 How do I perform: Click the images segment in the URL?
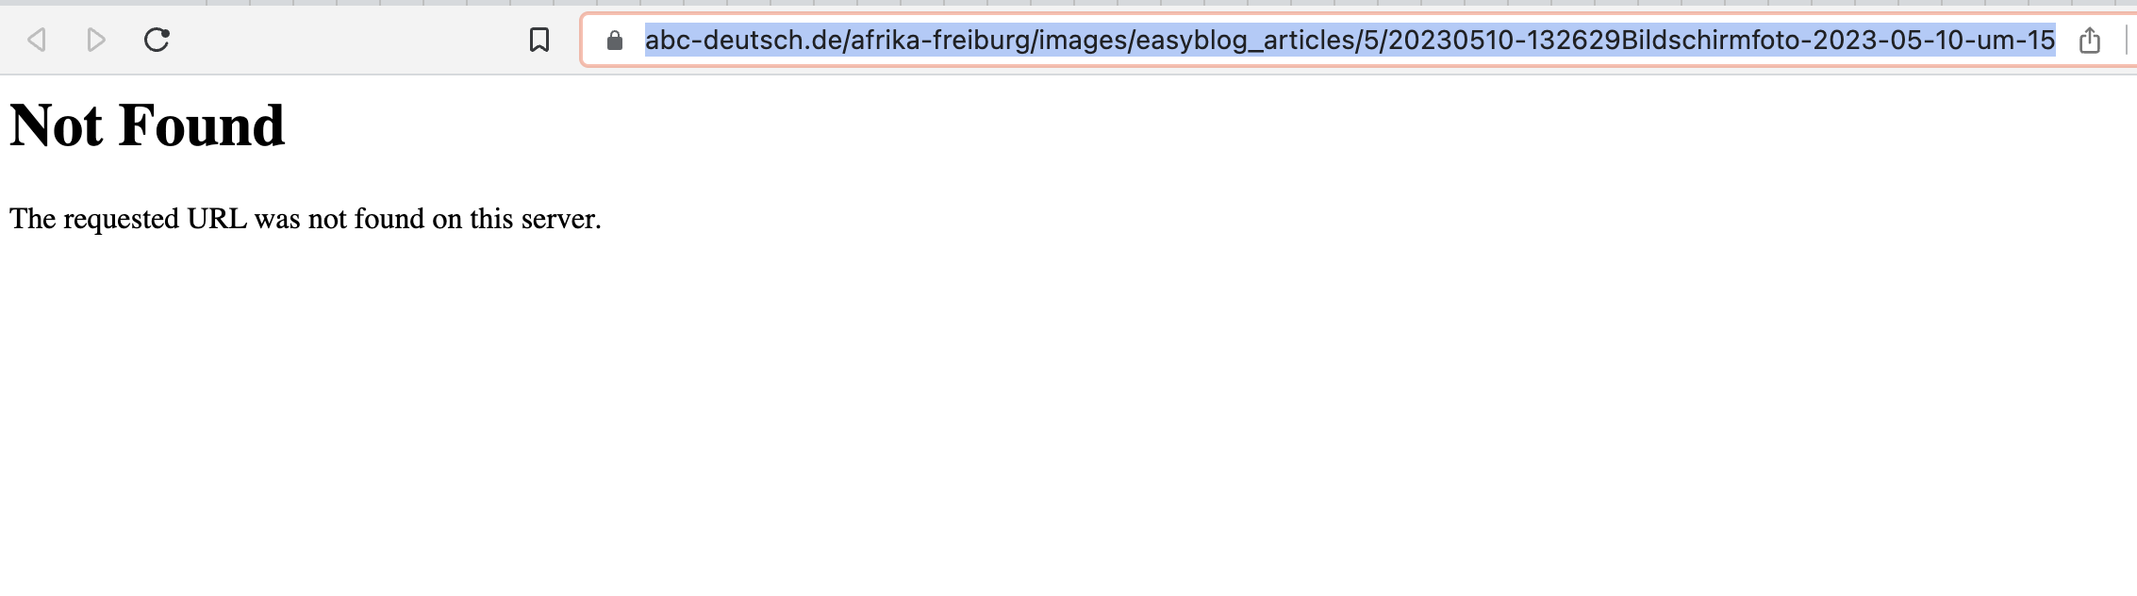(x=1083, y=41)
